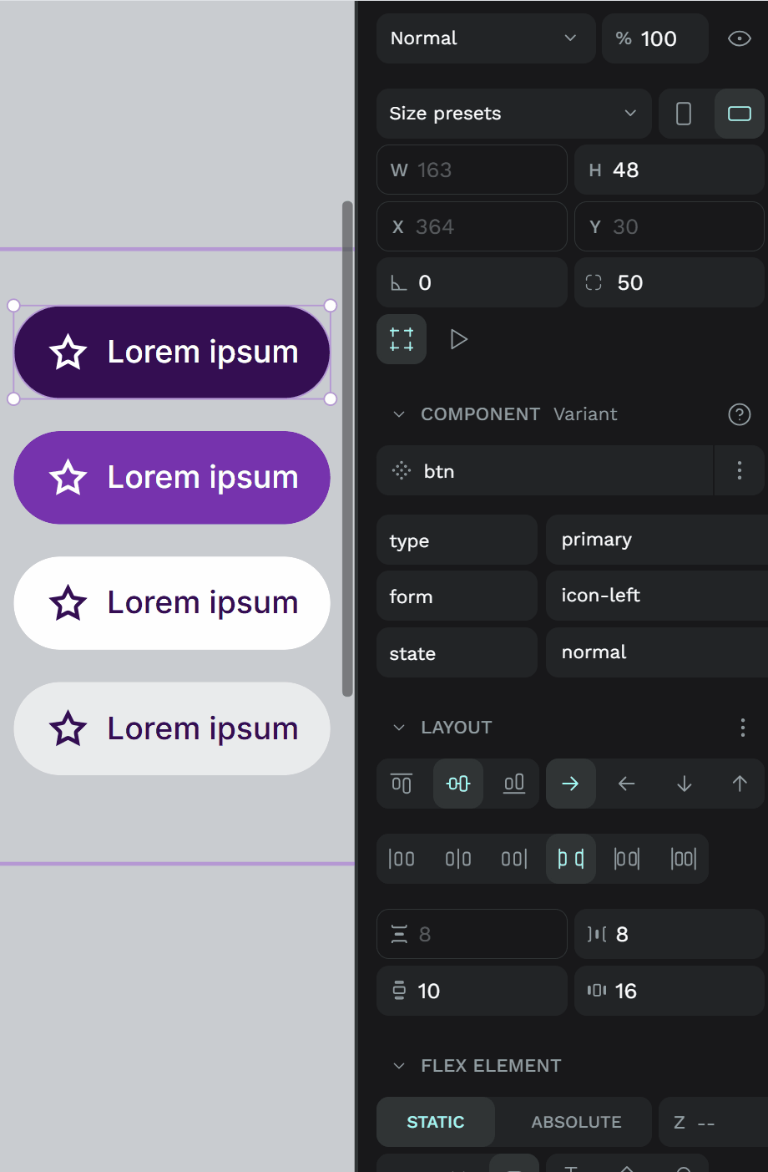
Task: Switch to ABSOLUTE positioning tab
Action: pos(576,1122)
